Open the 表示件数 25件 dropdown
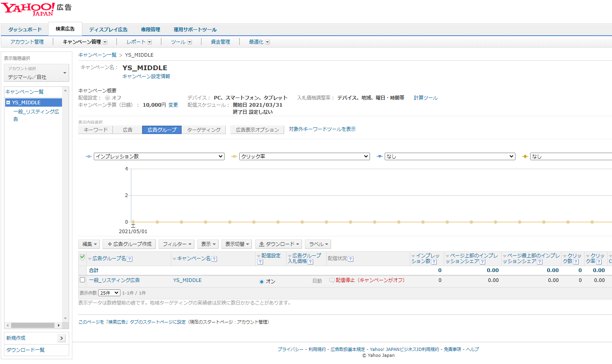The width and height of the screenshot is (612, 364). click(x=109, y=293)
